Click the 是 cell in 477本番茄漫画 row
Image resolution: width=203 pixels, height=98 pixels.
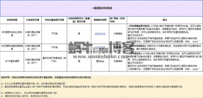click(79, 61)
